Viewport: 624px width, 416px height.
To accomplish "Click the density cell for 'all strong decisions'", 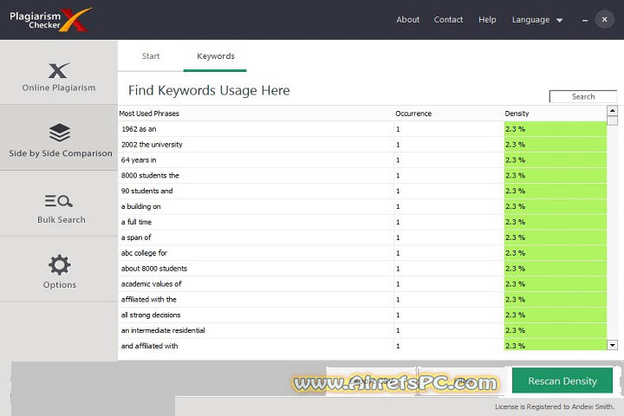I will pyautogui.click(x=556, y=315).
